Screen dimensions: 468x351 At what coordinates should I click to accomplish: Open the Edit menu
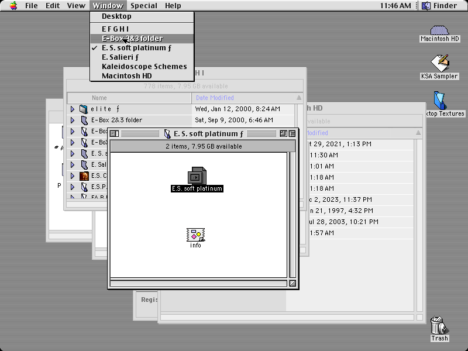click(x=53, y=5)
